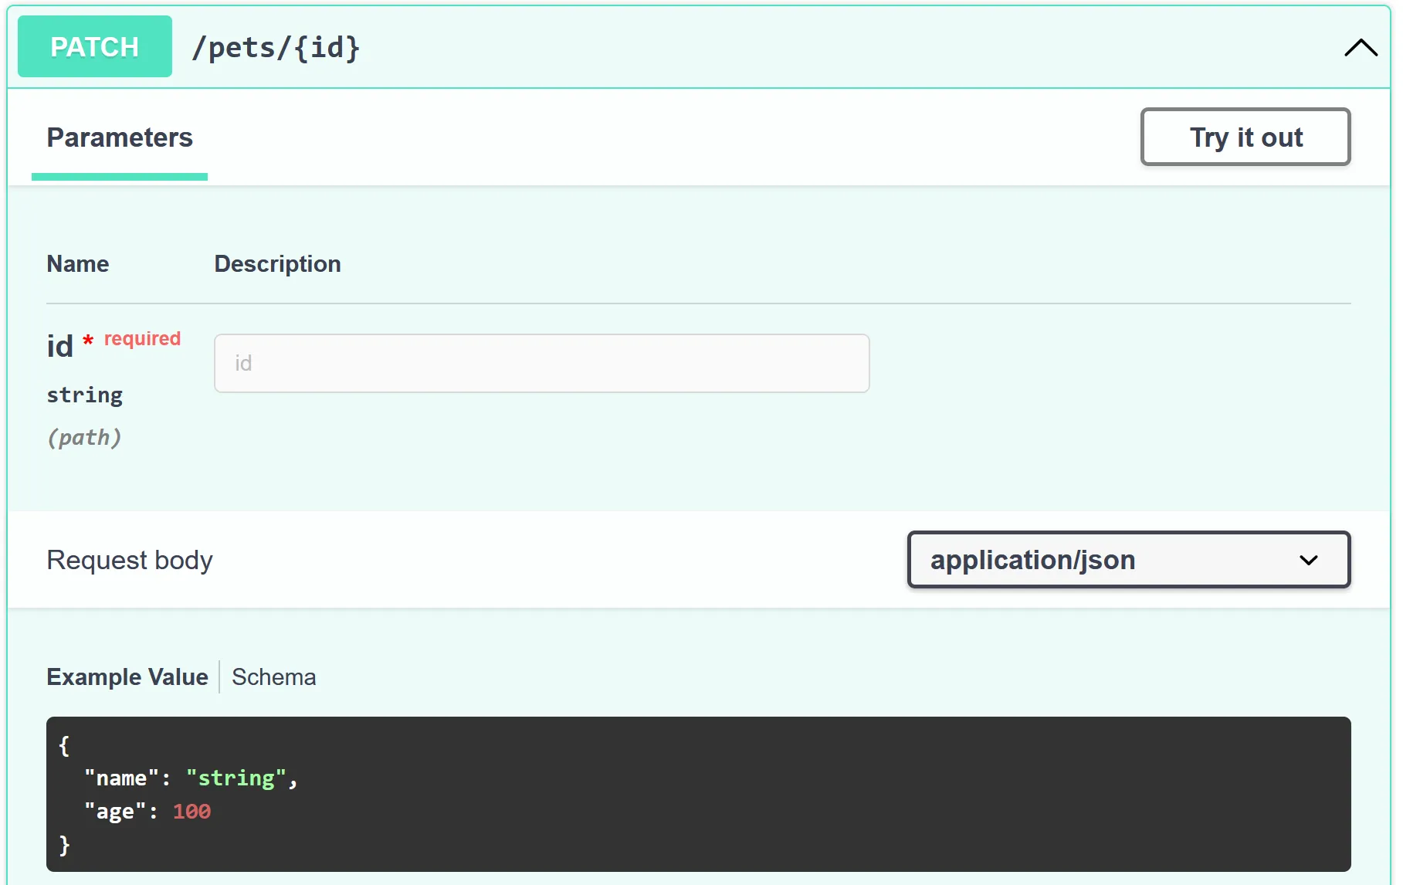Viewport: 1403px width, 885px height.
Task: Open the application/json content type dropdown
Action: point(1127,560)
